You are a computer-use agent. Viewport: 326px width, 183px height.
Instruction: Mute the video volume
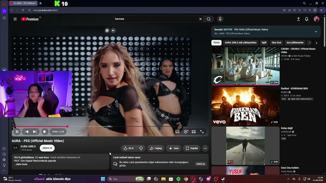[45, 132]
